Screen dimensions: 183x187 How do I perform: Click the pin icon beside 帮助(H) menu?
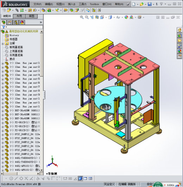128,4
